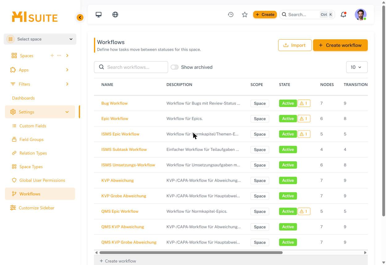The width and height of the screenshot is (386, 265).
Task: Click the Active badge of KVP Abweichung
Action: click(288, 181)
